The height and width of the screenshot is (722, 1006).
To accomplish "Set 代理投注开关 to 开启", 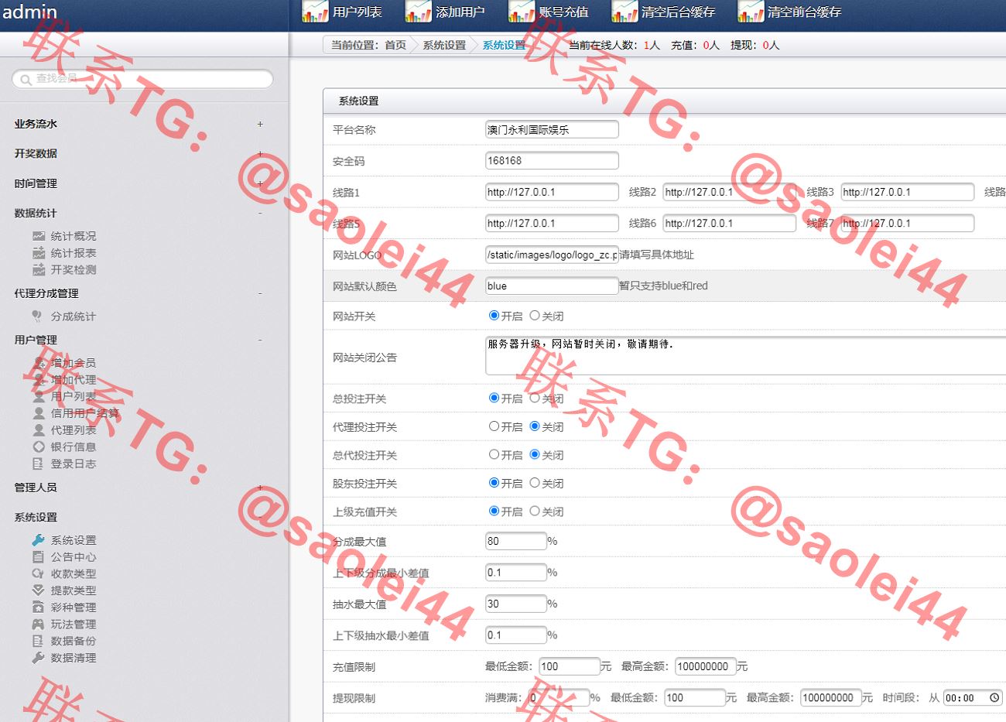I will [x=494, y=426].
